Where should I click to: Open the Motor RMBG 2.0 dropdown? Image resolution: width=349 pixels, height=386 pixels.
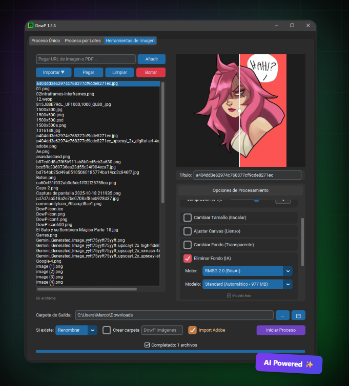coord(247,271)
